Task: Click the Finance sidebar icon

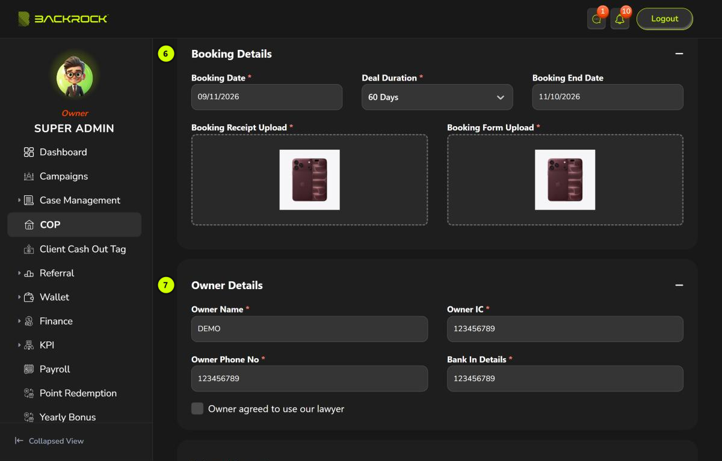Action: point(29,321)
